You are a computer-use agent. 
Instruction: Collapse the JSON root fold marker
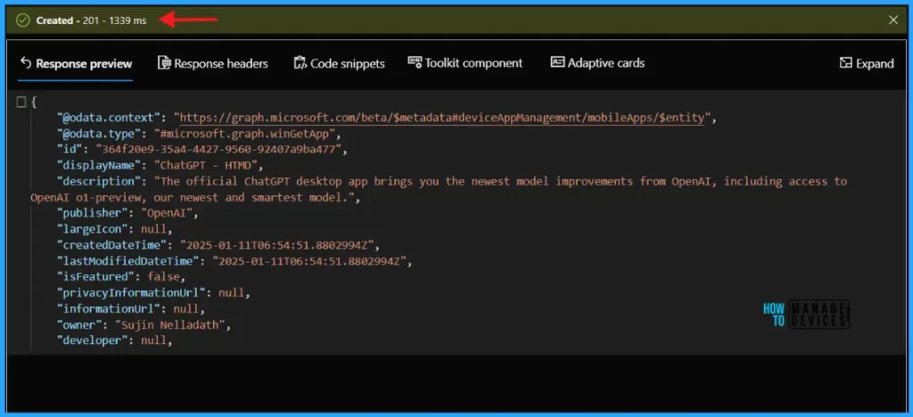coord(21,103)
